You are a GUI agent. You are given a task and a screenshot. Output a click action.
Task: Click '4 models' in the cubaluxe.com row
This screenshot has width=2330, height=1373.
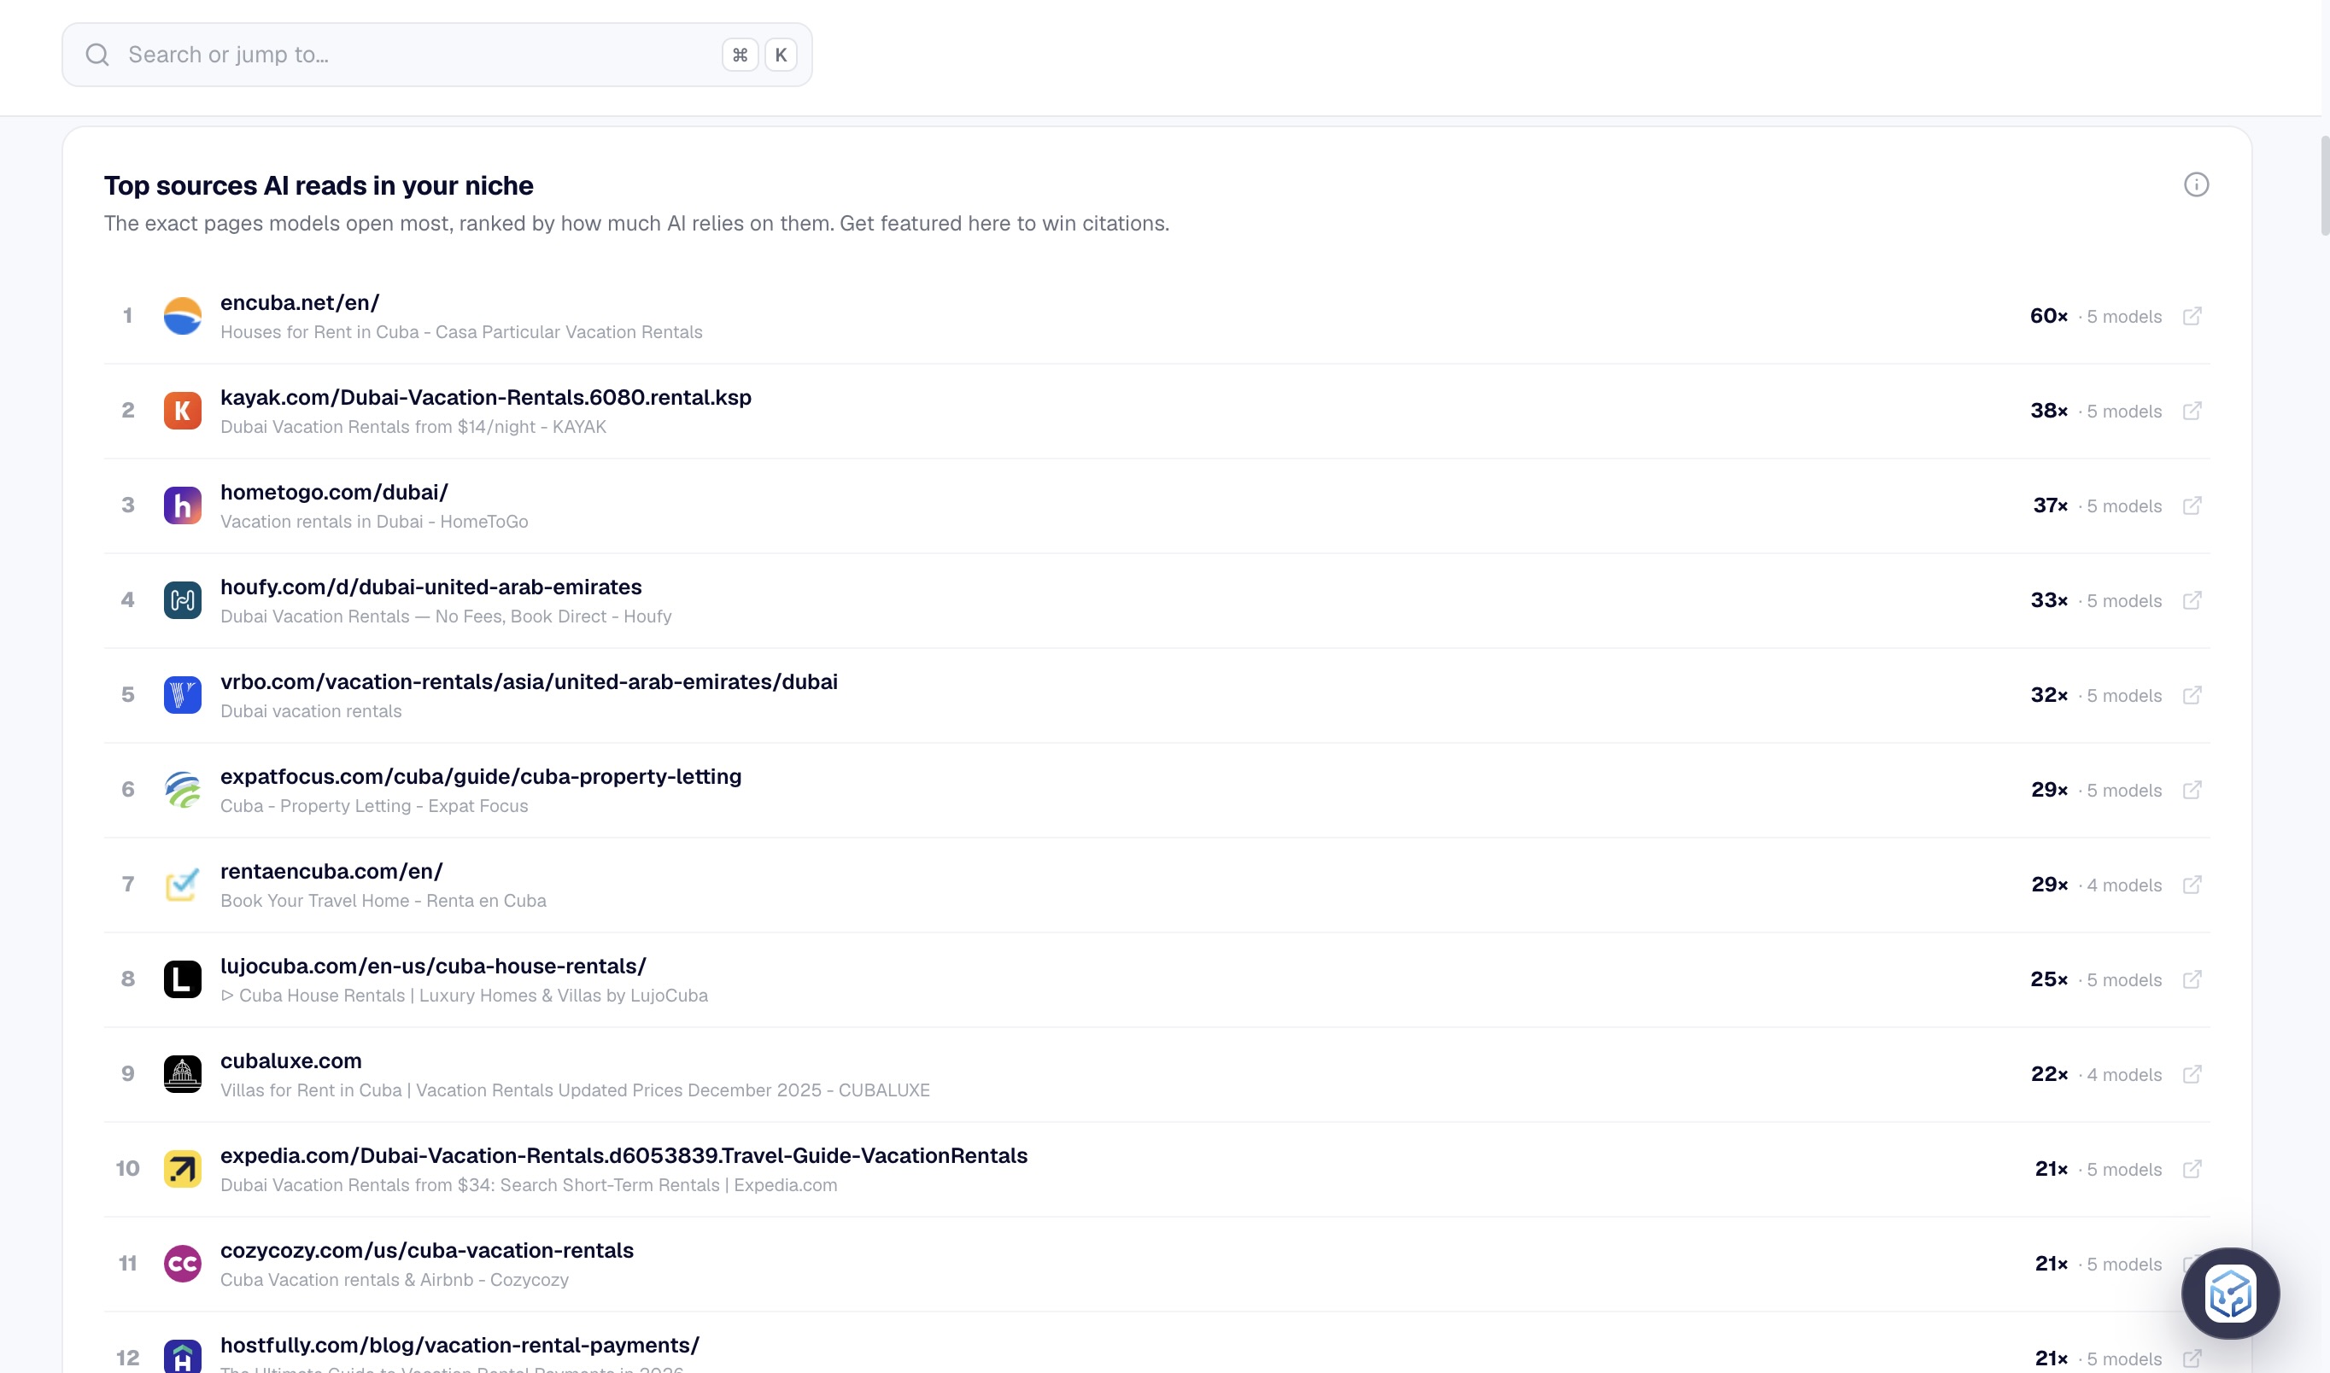pyautogui.click(x=2123, y=1075)
